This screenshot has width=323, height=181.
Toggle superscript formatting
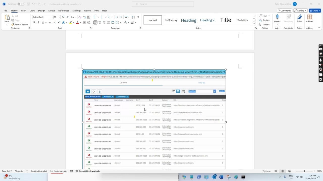click(58, 22)
